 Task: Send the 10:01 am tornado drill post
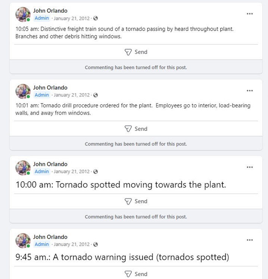coord(136,129)
